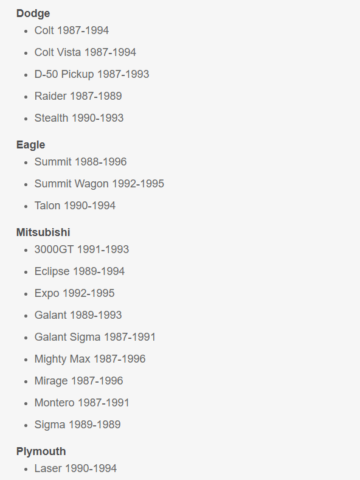
Task: Select the Stealth 1990-1993 entry
Action: click(x=79, y=118)
